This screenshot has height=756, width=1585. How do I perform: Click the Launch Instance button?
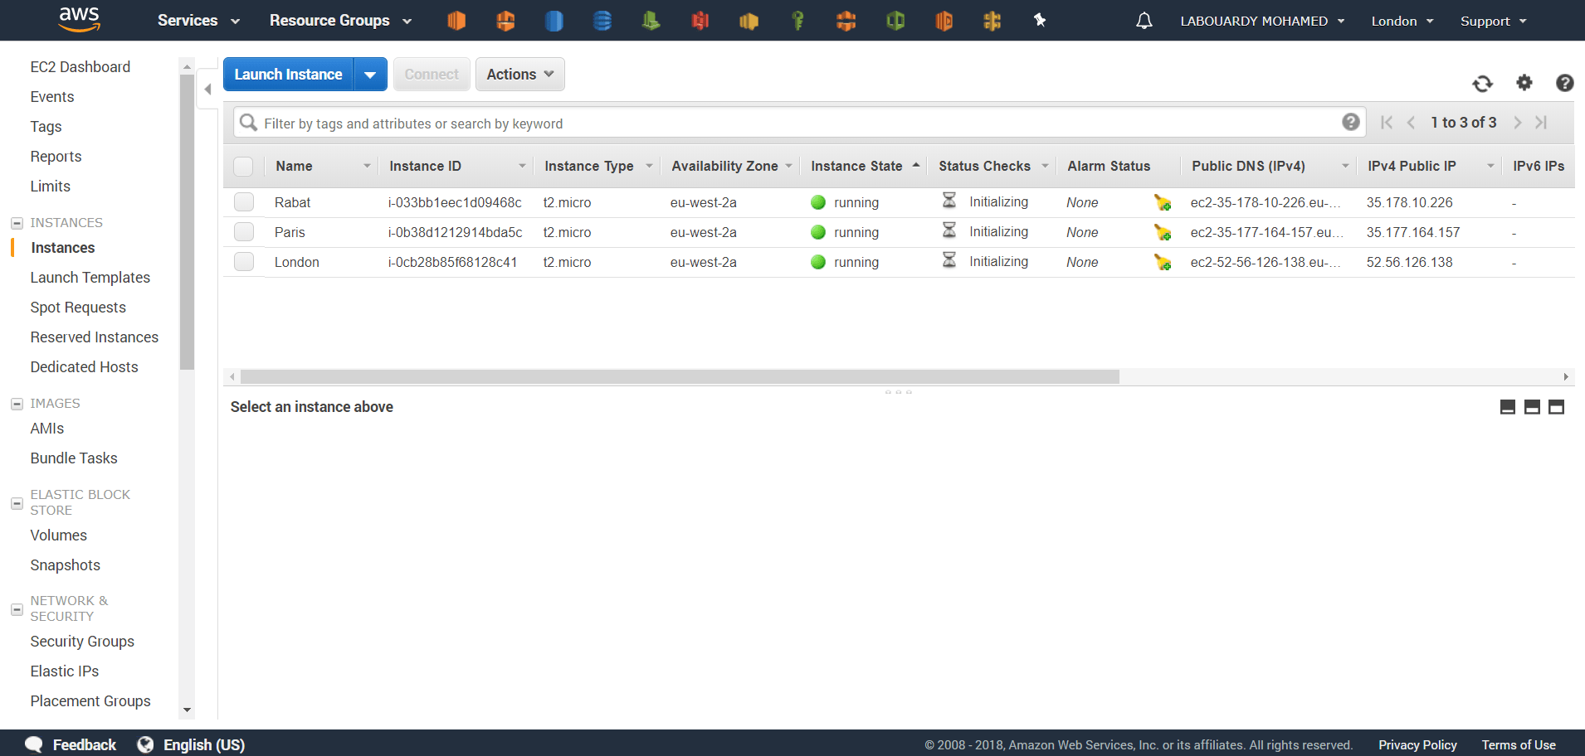click(288, 75)
